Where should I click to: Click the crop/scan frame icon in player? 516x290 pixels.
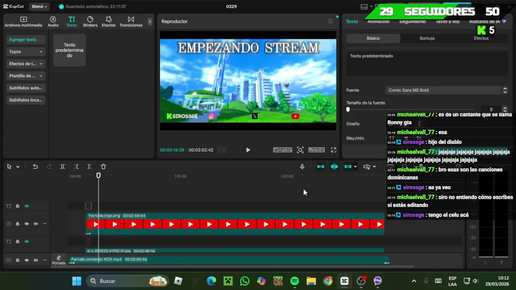[300, 150]
